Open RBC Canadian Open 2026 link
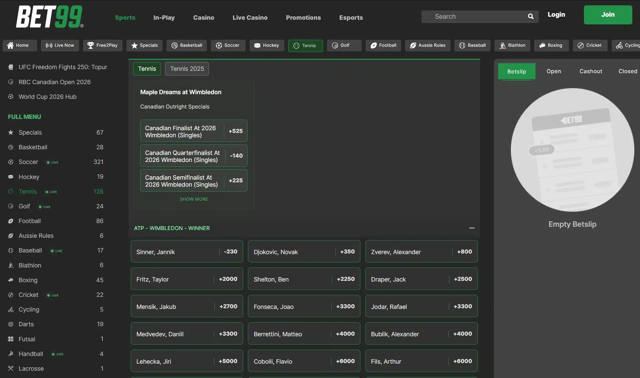Viewport: 640px width, 378px height. pos(54,82)
